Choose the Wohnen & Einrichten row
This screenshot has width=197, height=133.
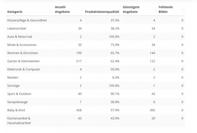click(22, 53)
